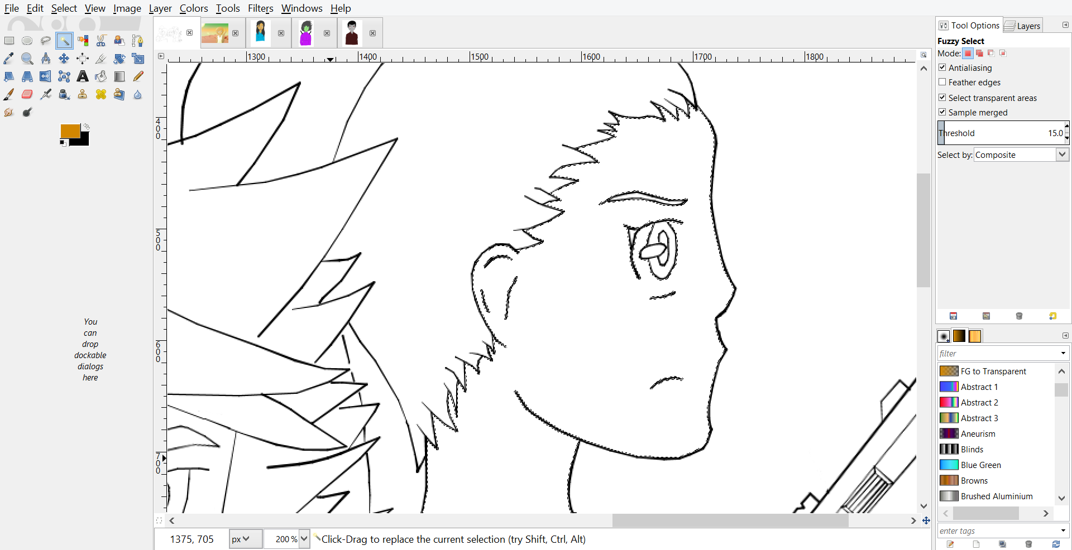The width and height of the screenshot is (1072, 550).
Task: Uncheck the Sample merged option
Action: (942, 112)
